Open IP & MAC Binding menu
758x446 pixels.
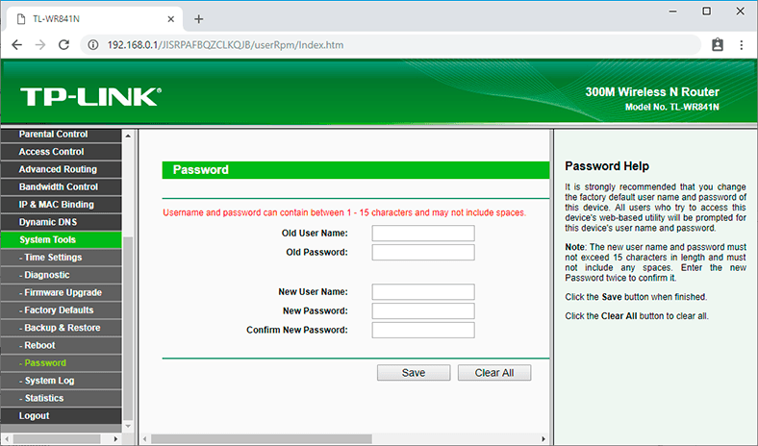[62, 205]
